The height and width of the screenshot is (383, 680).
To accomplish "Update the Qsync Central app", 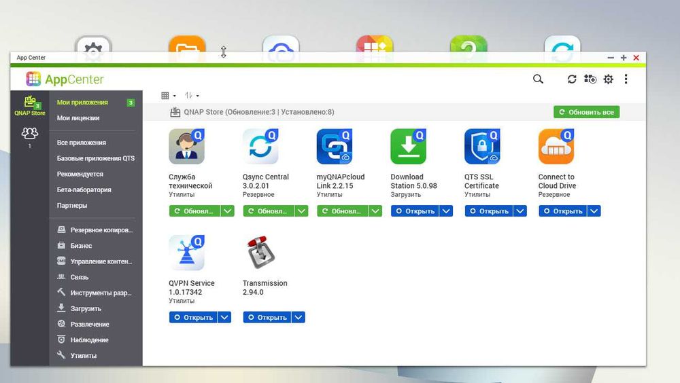I will tap(269, 211).
